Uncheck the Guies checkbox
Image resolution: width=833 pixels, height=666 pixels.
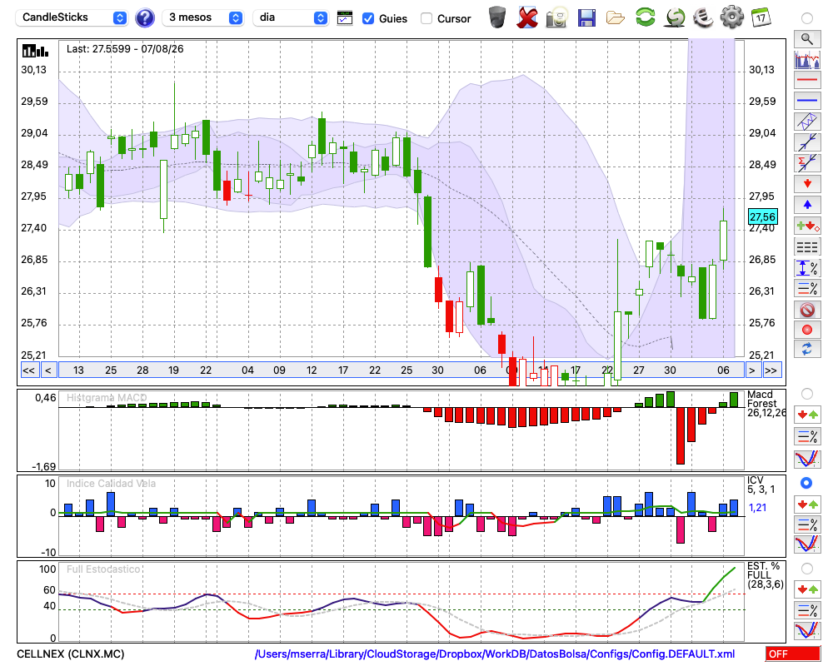click(x=367, y=18)
